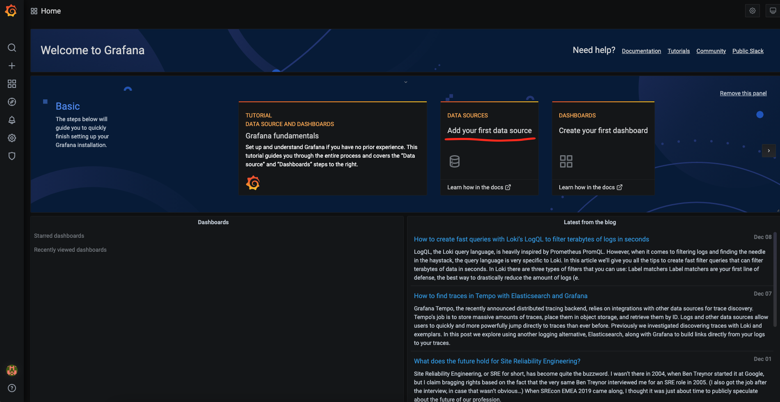The height and width of the screenshot is (402, 780).
Task: Open the Community help link
Action: 711,51
